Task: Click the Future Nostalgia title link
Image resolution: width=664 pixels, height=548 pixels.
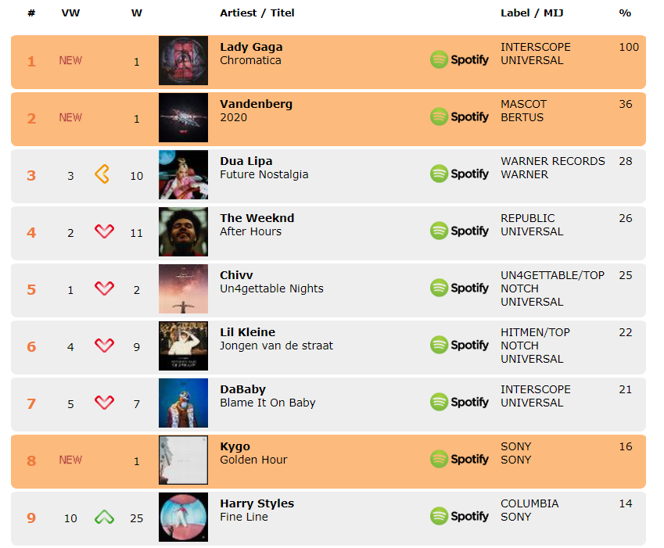Action: 264,174
